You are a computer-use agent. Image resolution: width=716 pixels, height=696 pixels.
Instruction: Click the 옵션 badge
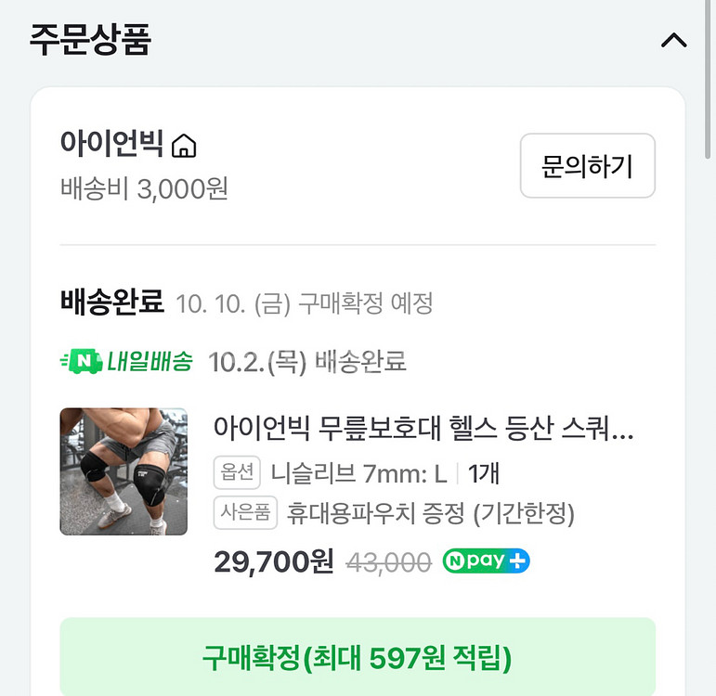(x=237, y=473)
